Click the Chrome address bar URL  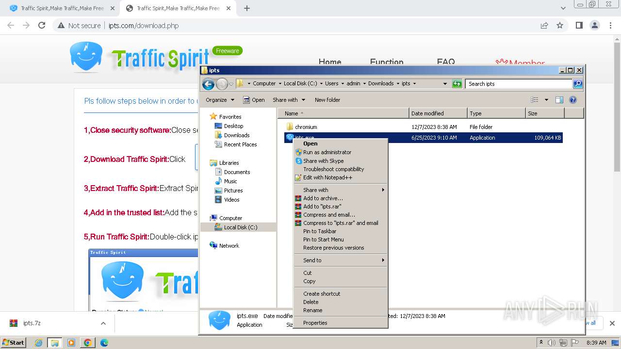point(143,26)
